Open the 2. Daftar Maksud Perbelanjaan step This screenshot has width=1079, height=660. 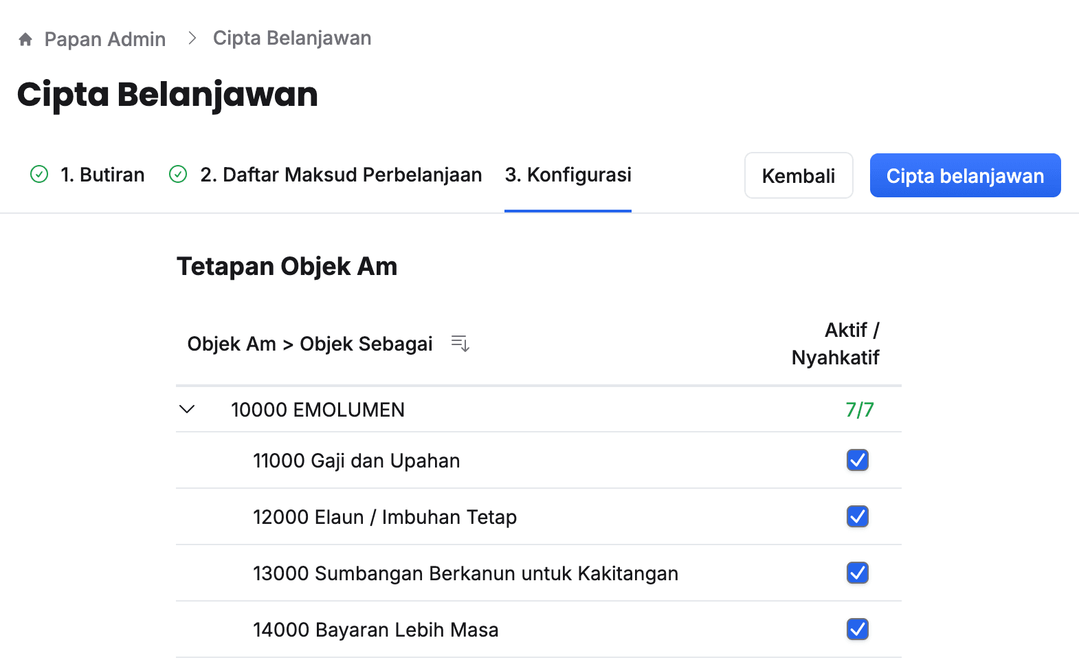tap(341, 175)
